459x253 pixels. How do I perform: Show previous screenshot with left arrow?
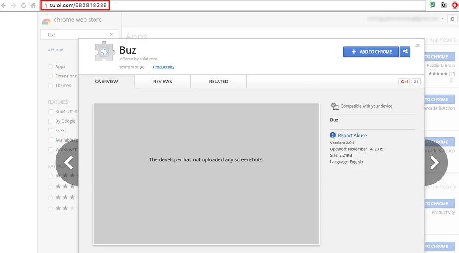pos(69,162)
